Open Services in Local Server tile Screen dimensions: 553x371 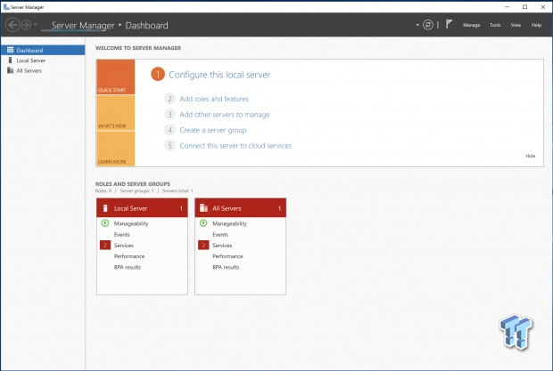[x=123, y=246]
